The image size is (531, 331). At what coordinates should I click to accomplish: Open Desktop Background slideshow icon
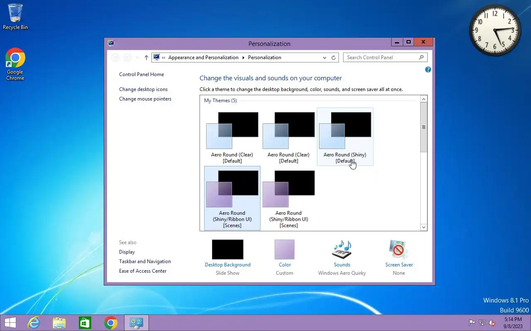coord(227,249)
